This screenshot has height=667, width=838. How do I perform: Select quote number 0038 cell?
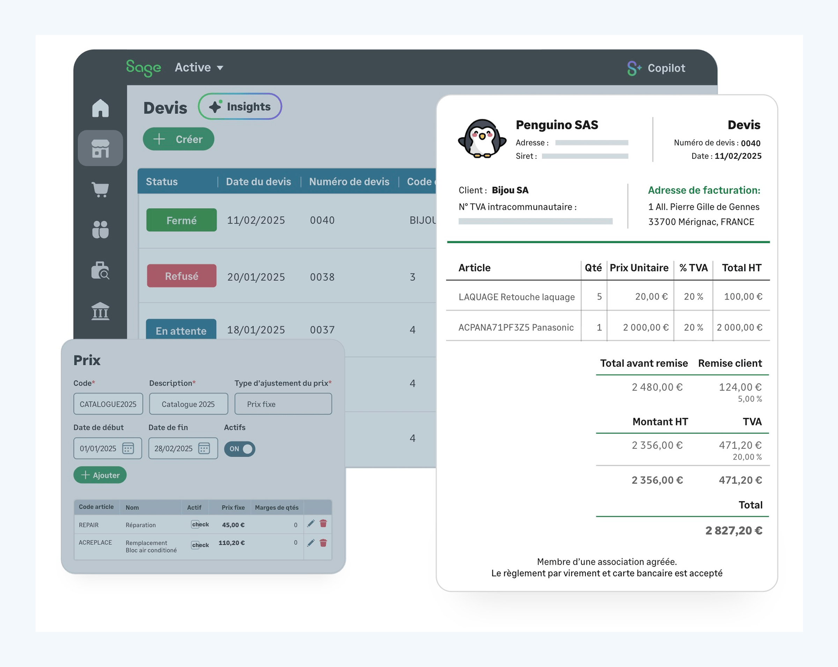[x=322, y=277]
